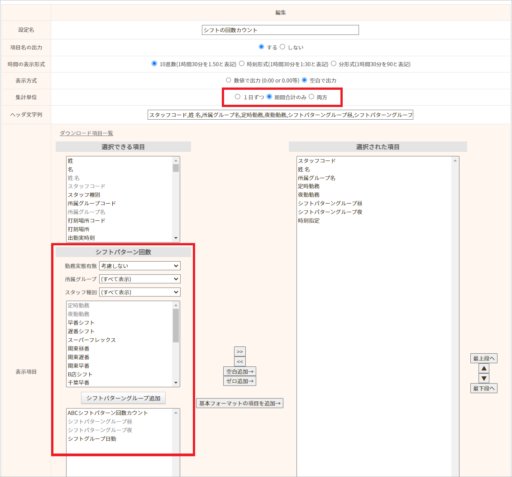Select the １日ずつ radio option

pyautogui.click(x=238, y=97)
